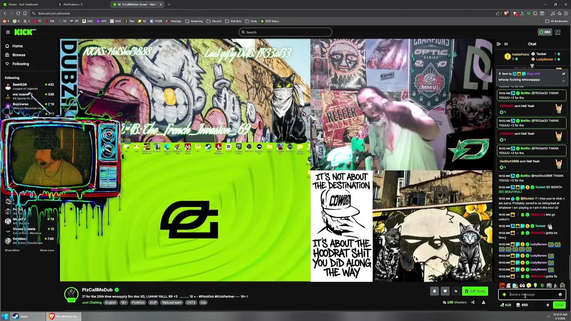Open the emoji picker in the chat input
The image size is (571, 321).
pos(560,294)
